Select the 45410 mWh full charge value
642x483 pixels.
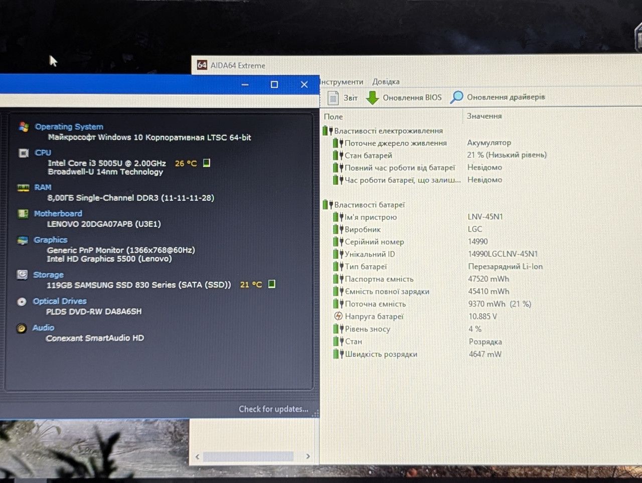point(489,291)
